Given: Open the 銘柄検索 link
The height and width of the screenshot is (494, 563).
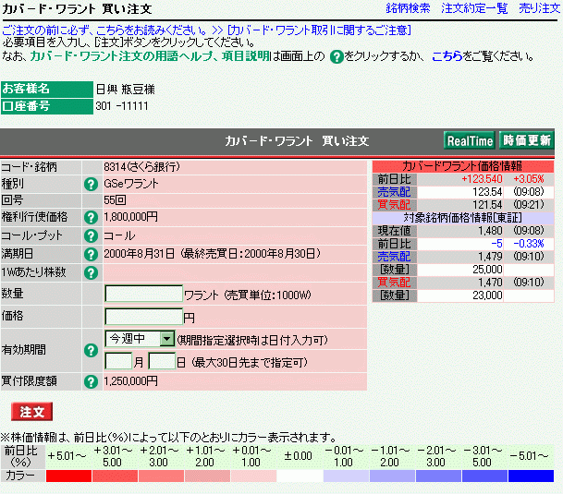Looking at the screenshot, I should (408, 8).
